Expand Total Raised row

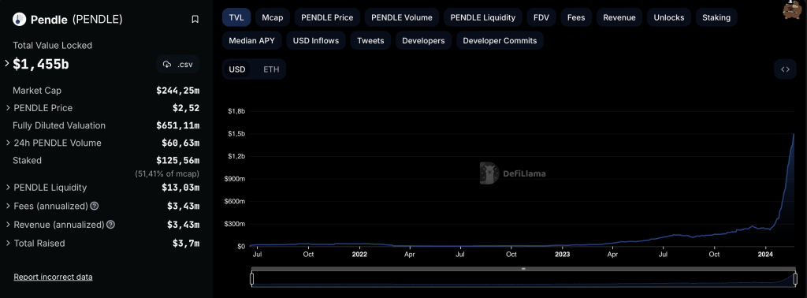pyautogui.click(x=8, y=244)
